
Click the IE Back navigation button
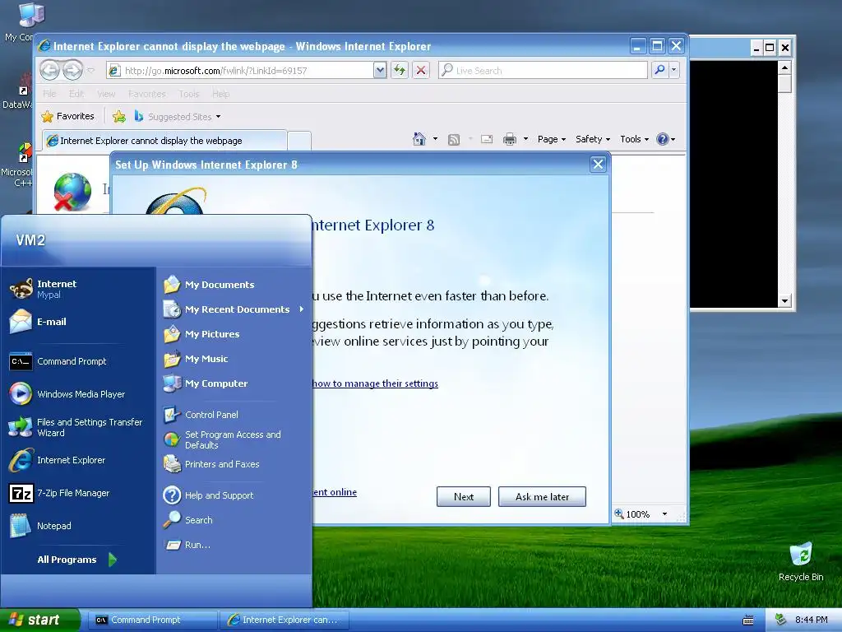[x=50, y=70]
